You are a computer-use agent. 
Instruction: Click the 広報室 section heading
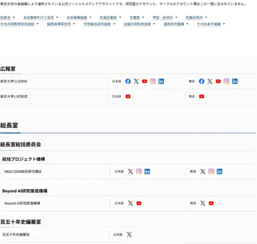pyautogui.click(x=8, y=69)
